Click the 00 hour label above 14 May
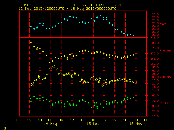This screenshot has width=174, height=130. point(50,120)
